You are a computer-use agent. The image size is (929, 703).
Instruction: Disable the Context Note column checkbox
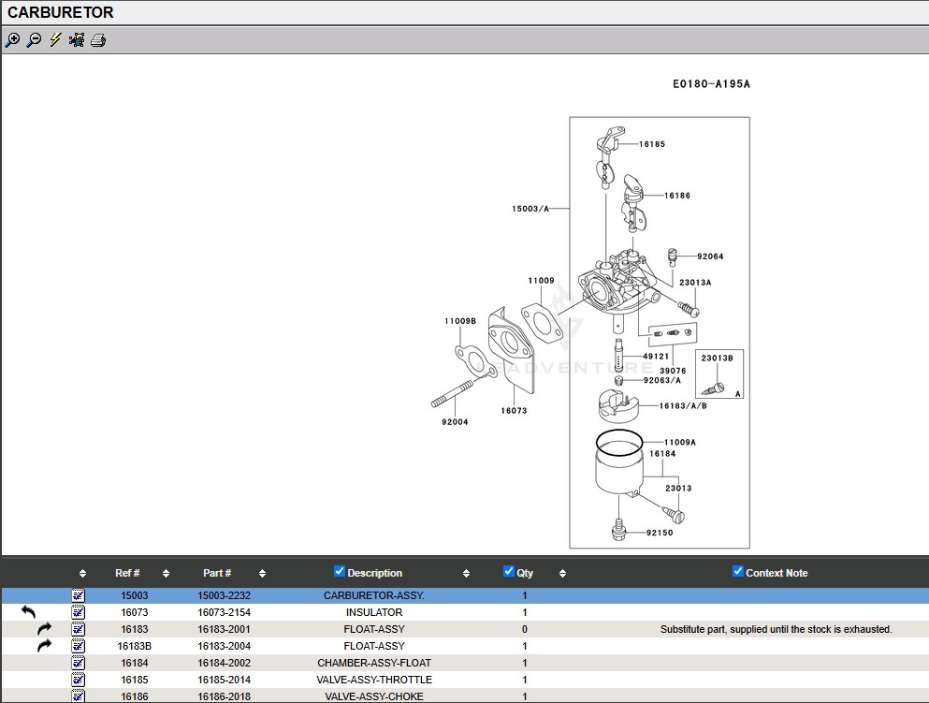738,572
